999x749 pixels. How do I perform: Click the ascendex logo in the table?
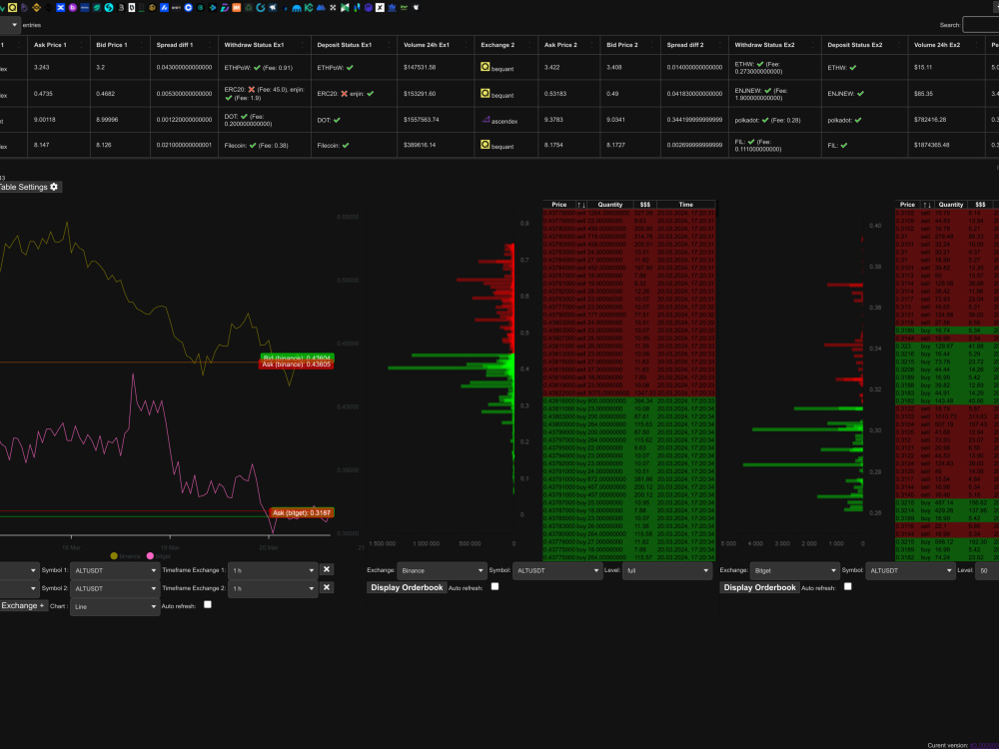pos(487,120)
